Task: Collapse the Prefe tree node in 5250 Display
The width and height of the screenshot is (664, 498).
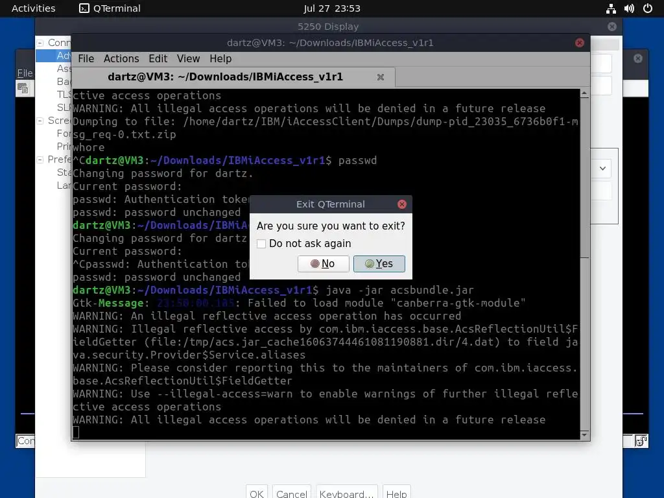Action: [40, 160]
